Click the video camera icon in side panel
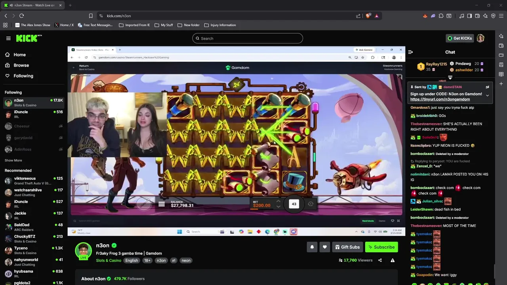507x285 pixels. point(501,55)
